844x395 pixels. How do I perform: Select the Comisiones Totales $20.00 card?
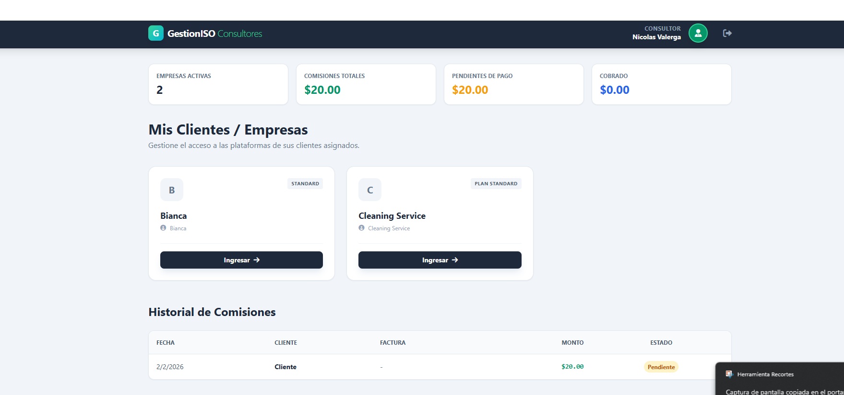pyautogui.click(x=366, y=84)
